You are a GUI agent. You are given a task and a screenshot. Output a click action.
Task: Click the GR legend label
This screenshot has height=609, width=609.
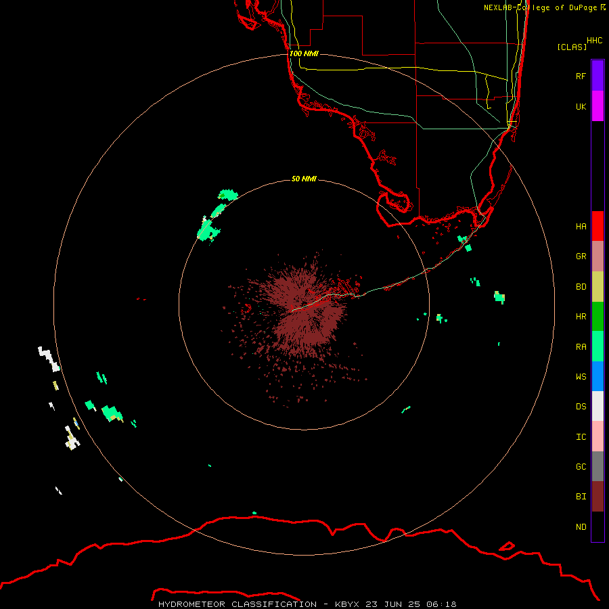(x=581, y=256)
